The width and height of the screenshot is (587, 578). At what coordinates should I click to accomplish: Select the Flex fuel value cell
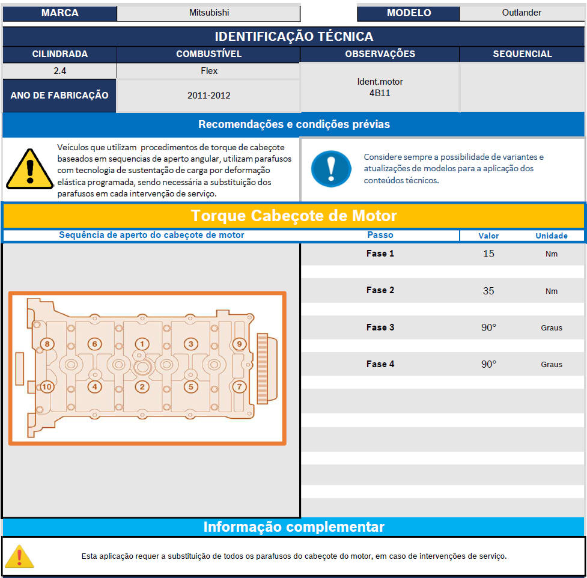[x=208, y=71]
